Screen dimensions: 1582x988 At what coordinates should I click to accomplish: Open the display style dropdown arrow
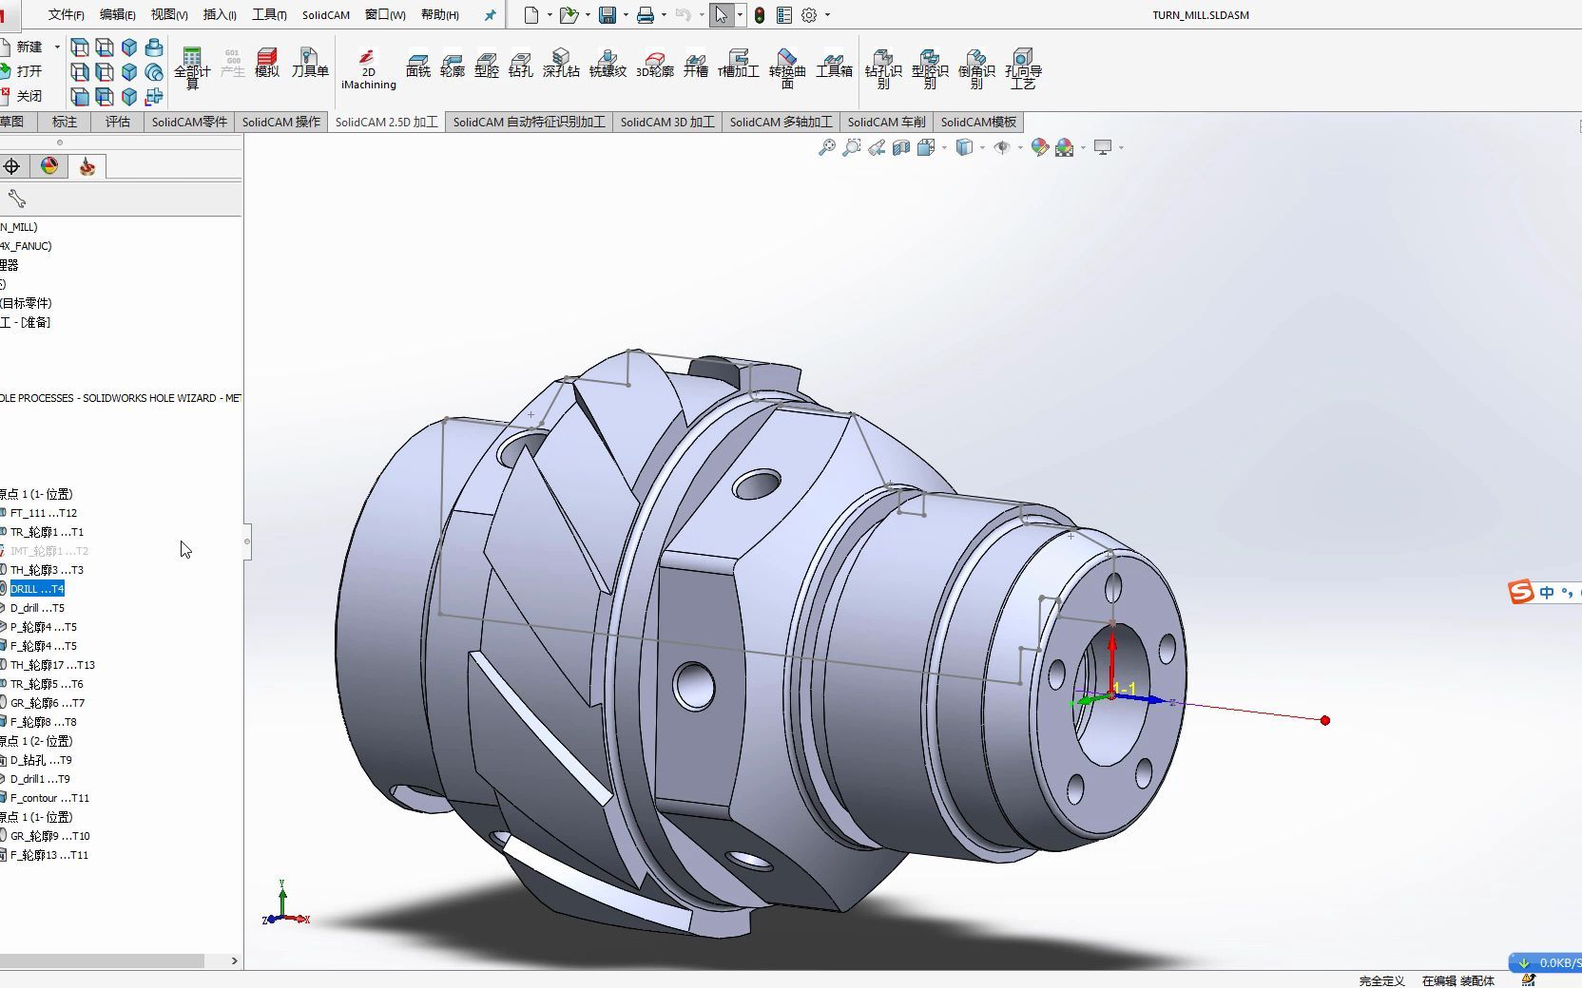(982, 147)
